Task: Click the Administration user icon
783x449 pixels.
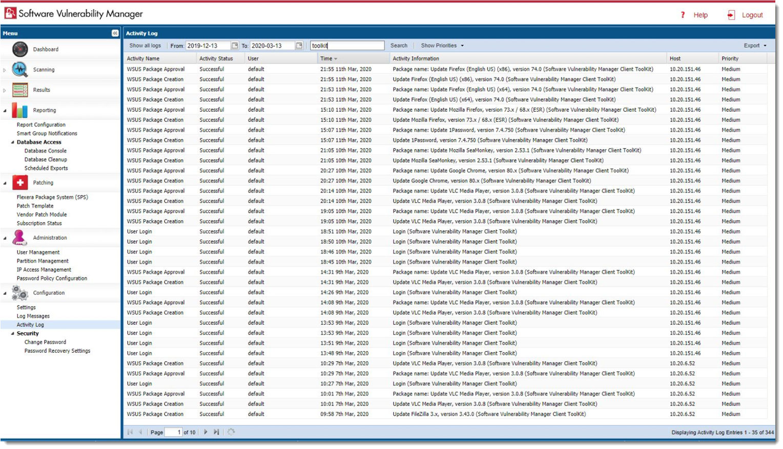Action: tap(20, 238)
